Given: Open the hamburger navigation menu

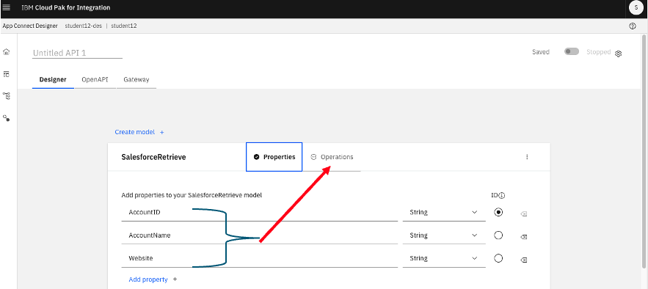Looking at the screenshot, I should (6, 7).
